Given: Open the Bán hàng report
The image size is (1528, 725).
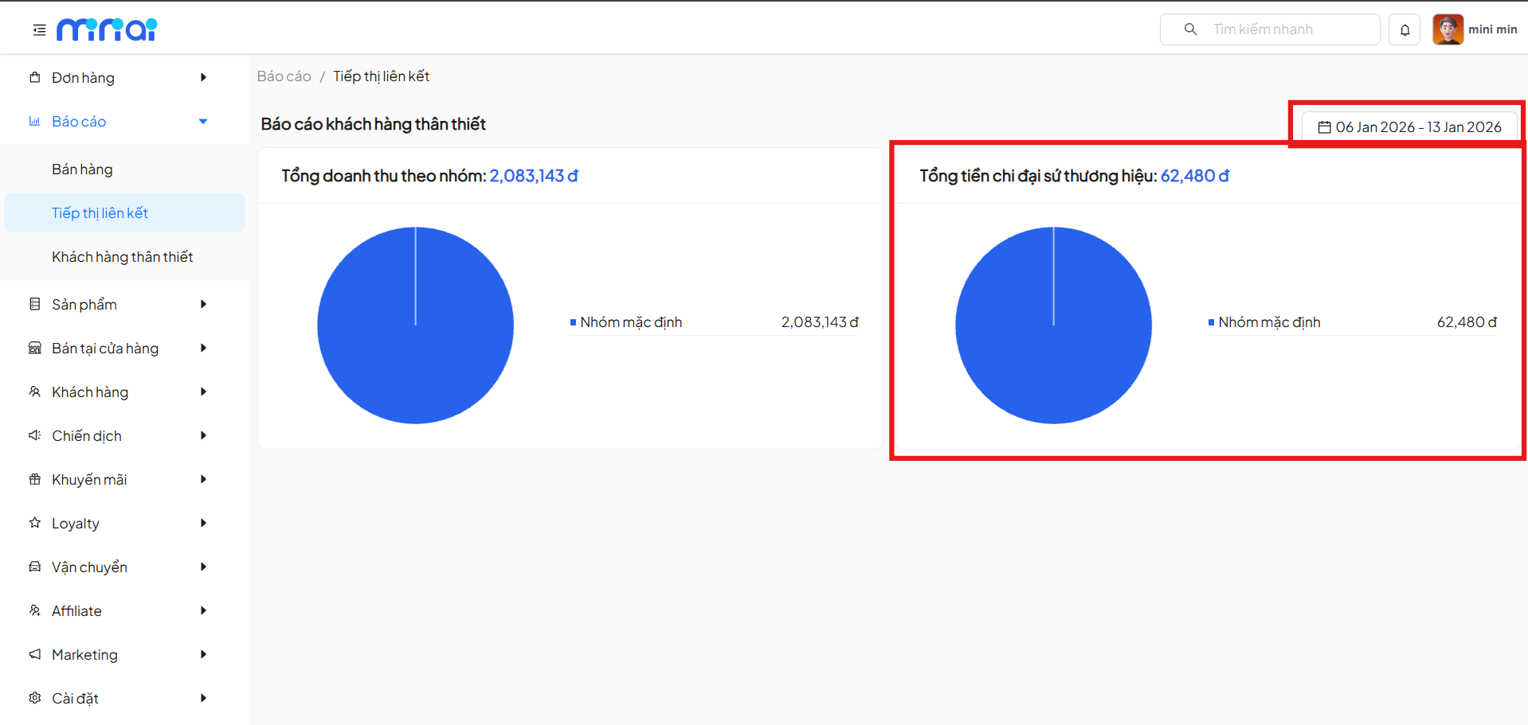Looking at the screenshot, I should (x=82, y=170).
